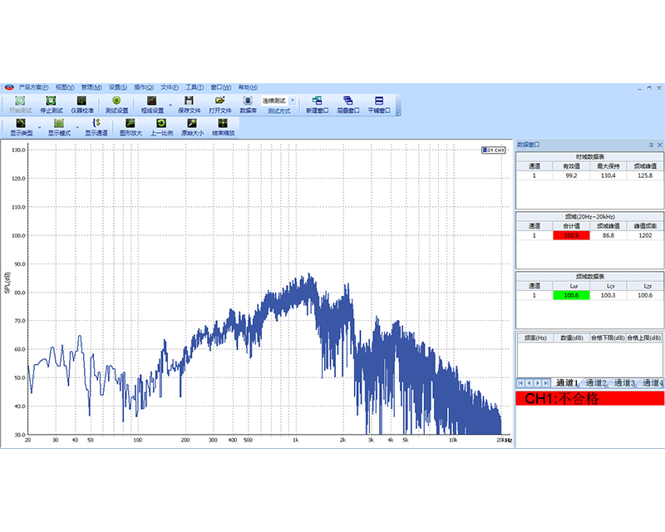
Task: Click the 最大保持 column header
Action: [x=608, y=166]
